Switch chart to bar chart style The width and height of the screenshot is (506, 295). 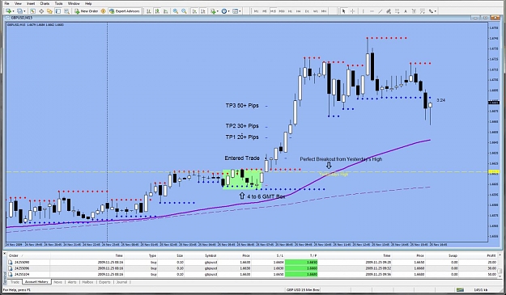[148, 11]
